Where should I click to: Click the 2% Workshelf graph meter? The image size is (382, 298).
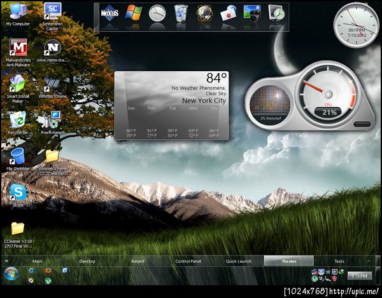[x=271, y=104]
